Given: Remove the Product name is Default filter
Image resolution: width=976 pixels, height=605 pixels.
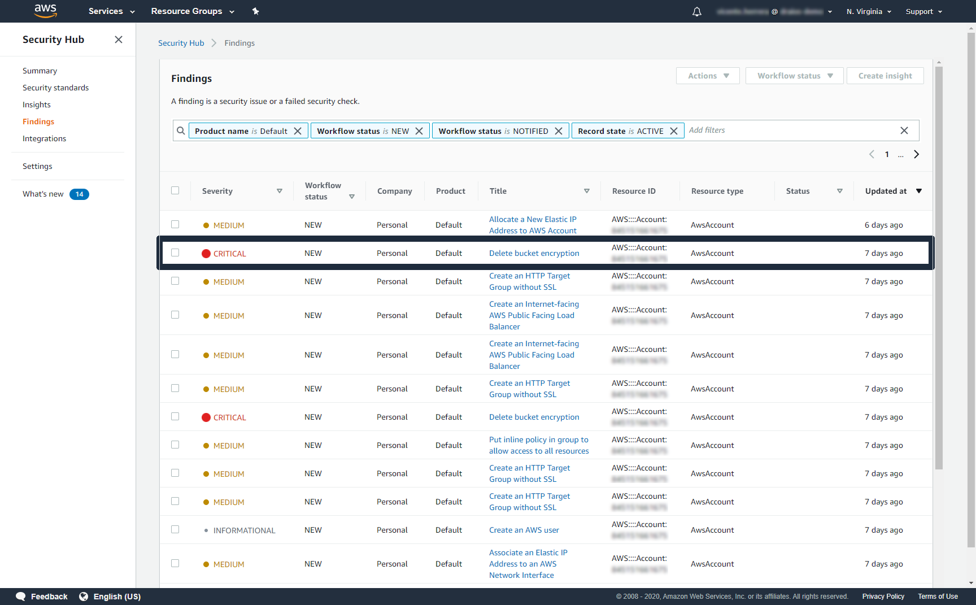Looking at the screenshot, I should click(298, 131).
